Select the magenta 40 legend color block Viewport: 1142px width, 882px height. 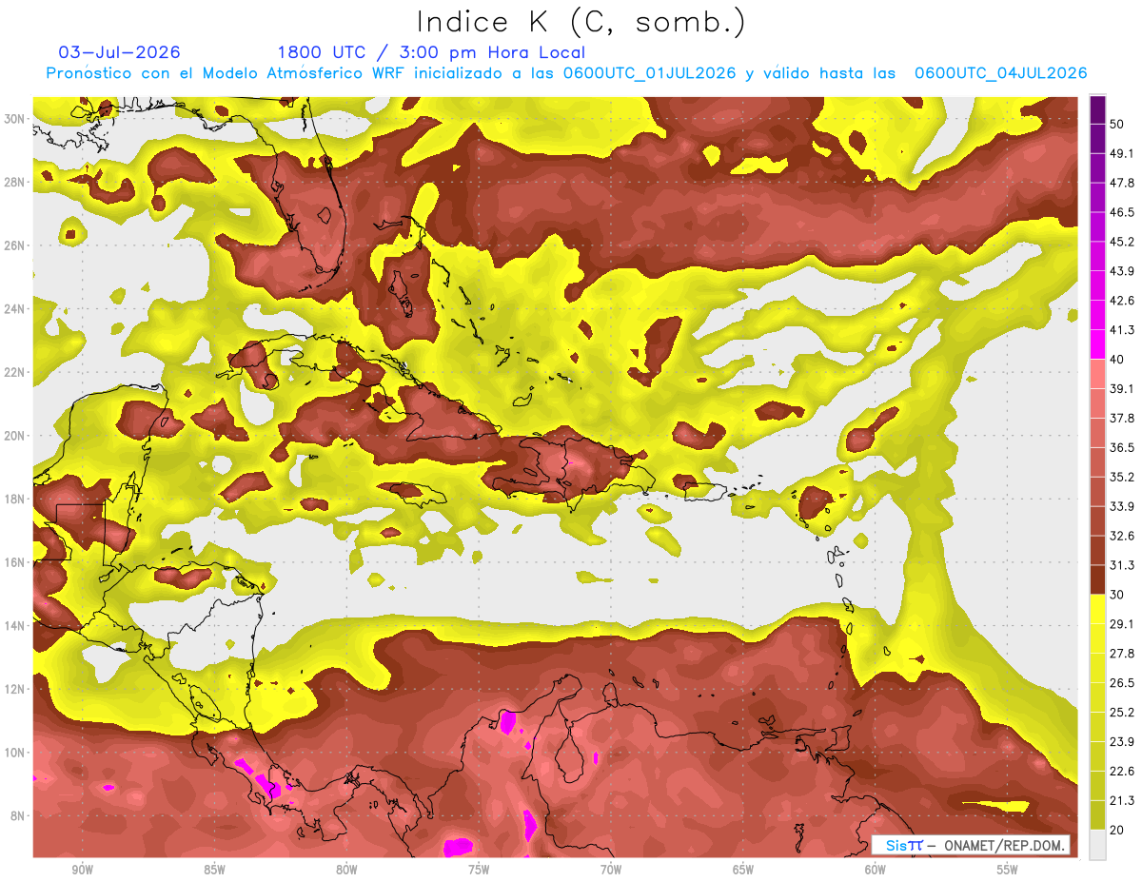click(1097, 344)
